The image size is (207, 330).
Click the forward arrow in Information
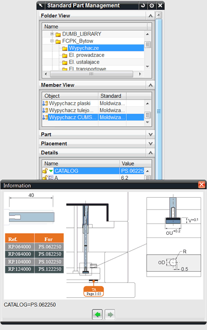pos(110,315)
